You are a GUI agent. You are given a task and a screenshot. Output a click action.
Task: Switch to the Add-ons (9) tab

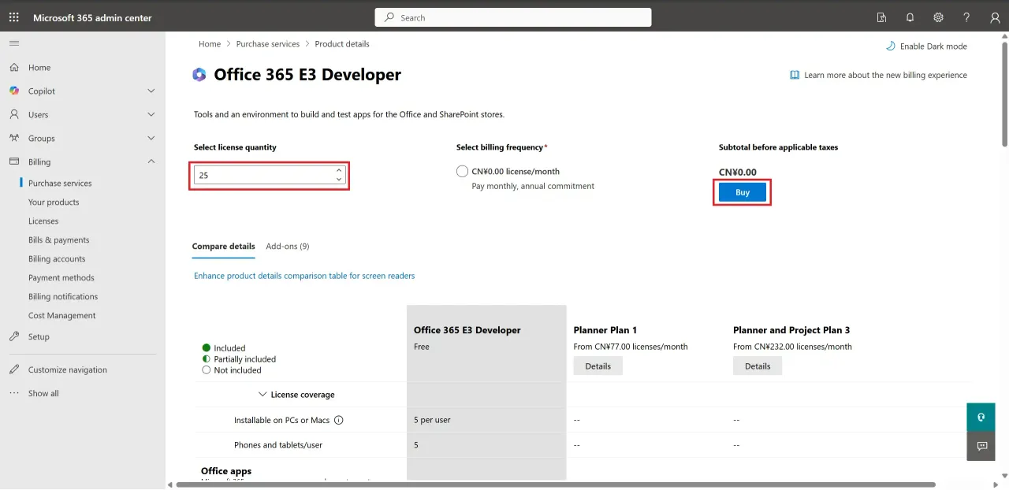288,247
